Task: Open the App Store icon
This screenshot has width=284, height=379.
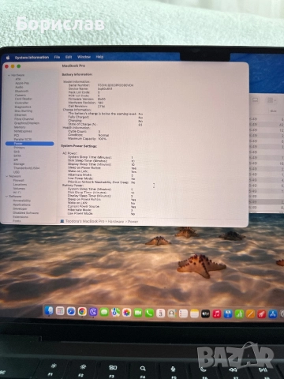Action: point(273,313)
